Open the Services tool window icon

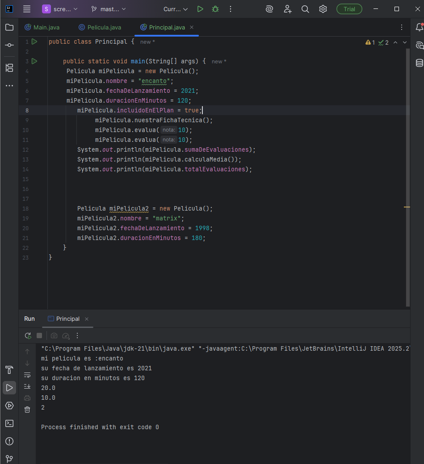click(9, 406)
